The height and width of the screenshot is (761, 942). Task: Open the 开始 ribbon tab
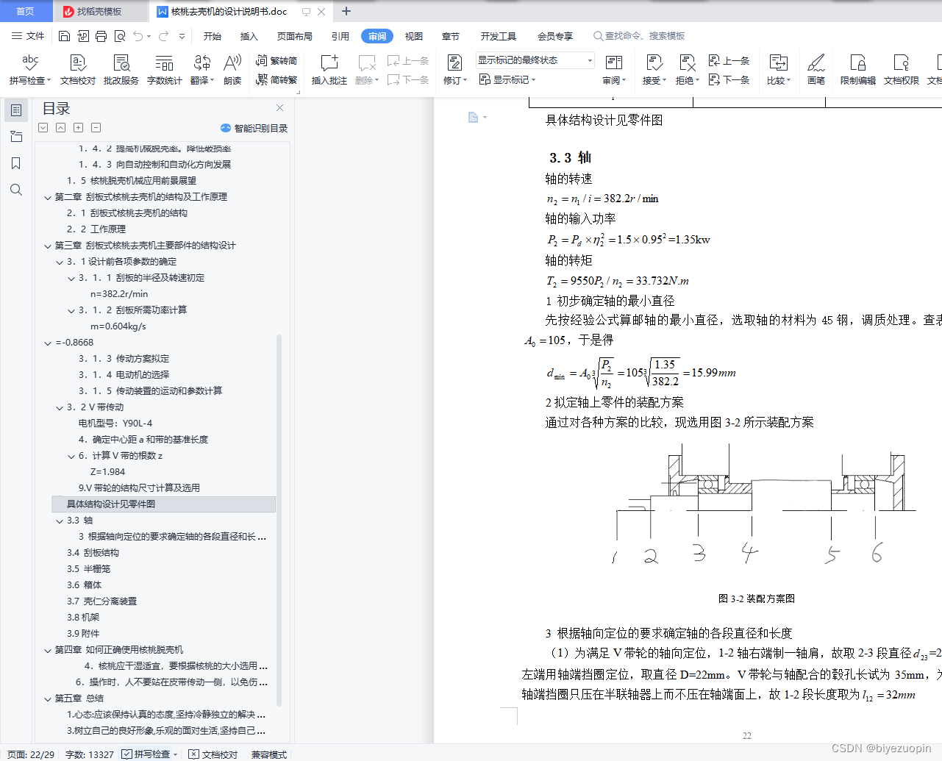click(x=213, y=36)
